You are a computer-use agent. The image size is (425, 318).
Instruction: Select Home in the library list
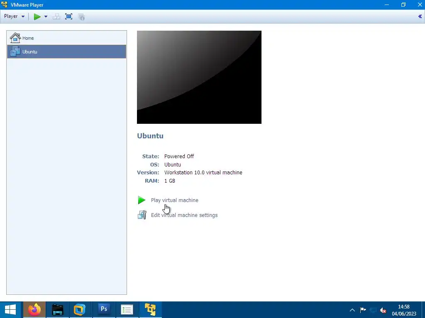pos(67,38)
